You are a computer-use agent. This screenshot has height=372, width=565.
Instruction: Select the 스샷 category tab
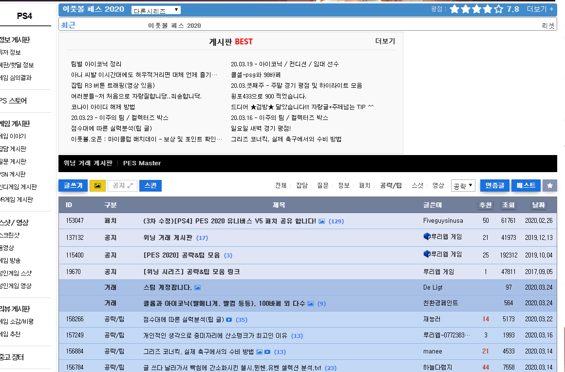(x=417, y=185)
